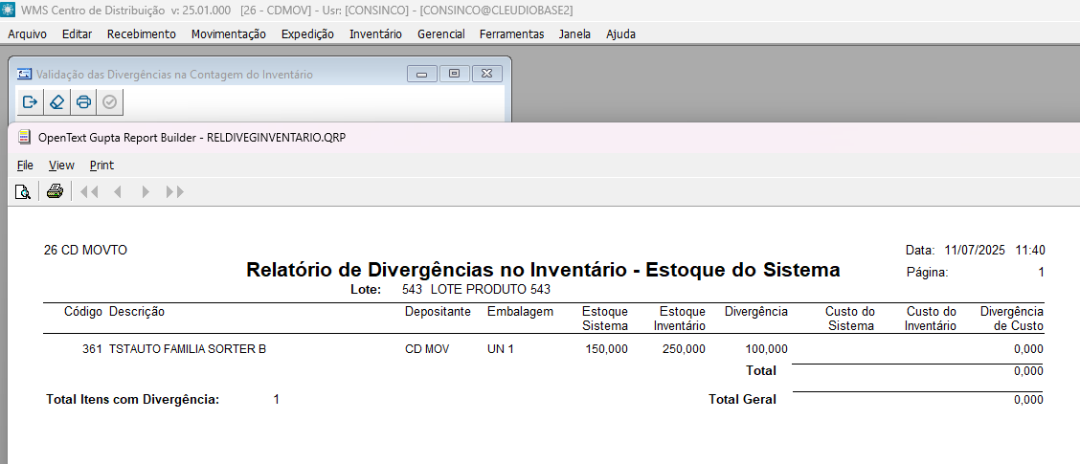1080x464 pixels.
Task: Open the Recebimento menu
Action: click(x=141, y=33)
